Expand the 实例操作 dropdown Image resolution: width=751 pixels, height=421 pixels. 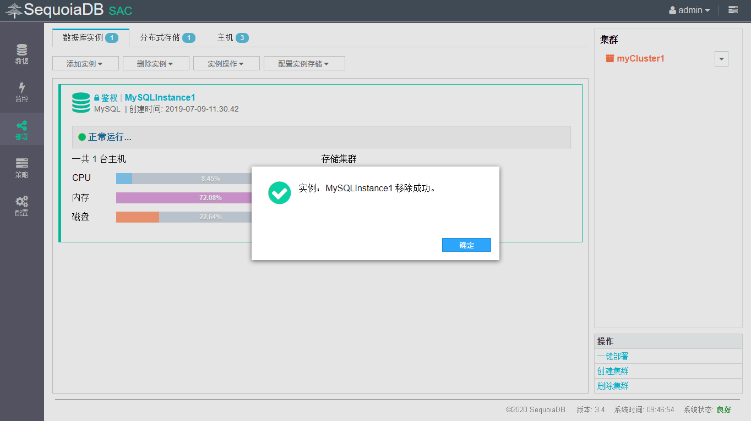(226, 64)
